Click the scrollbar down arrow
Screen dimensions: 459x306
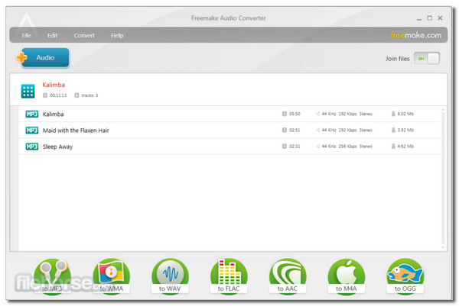click(443, 247)
